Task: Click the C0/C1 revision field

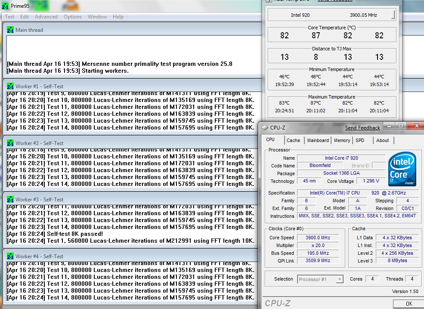Action: coord(408,208)
